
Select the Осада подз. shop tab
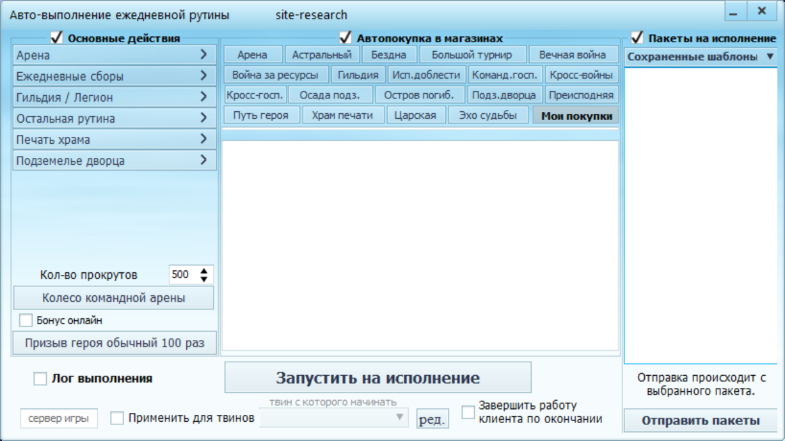(x=329, y=95)
